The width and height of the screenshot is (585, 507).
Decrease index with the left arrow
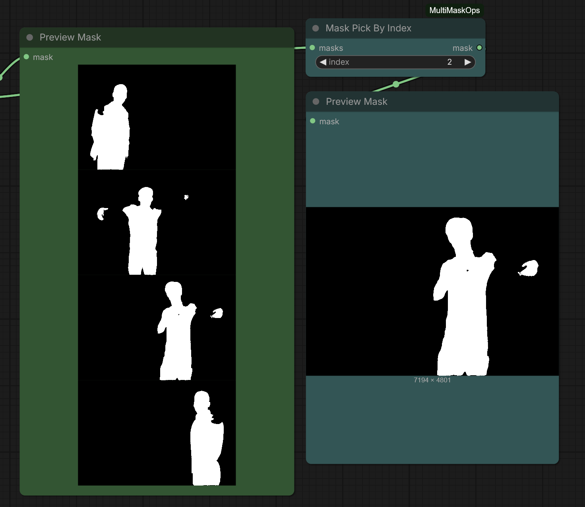(x=323, y=62)
